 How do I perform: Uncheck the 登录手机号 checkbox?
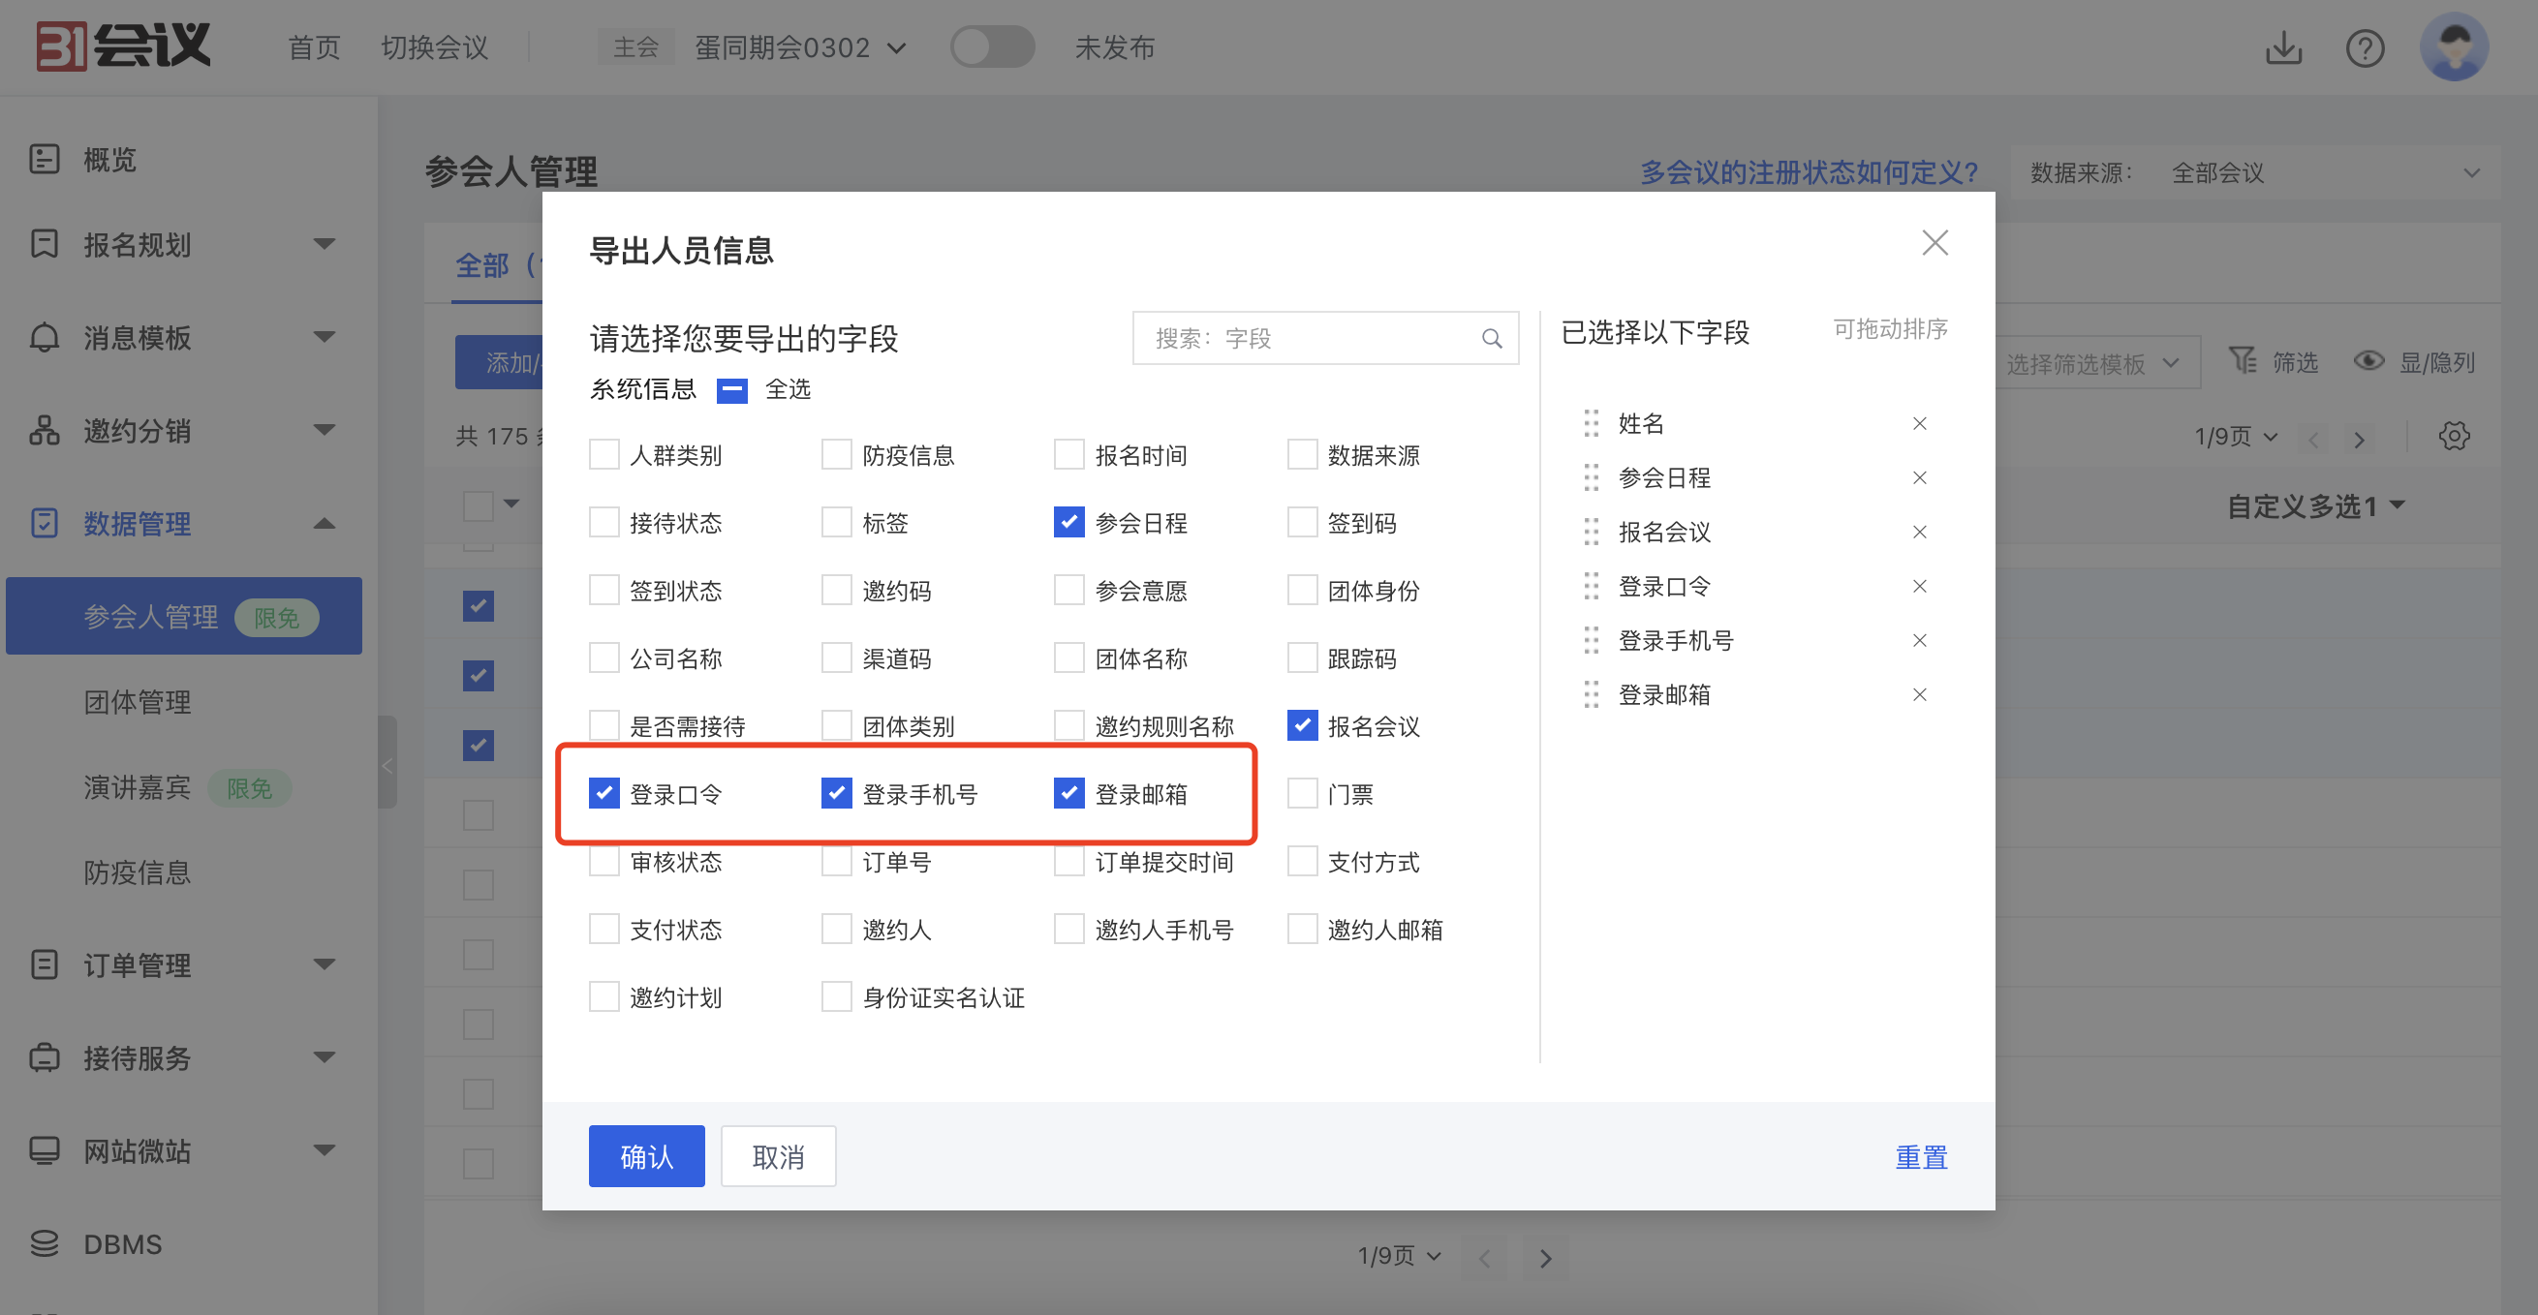tap(835, 793)
